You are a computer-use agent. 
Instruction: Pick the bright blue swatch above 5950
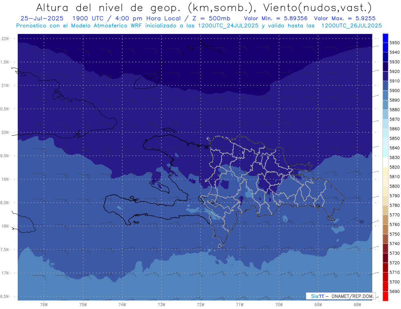(x=385, y=38)
